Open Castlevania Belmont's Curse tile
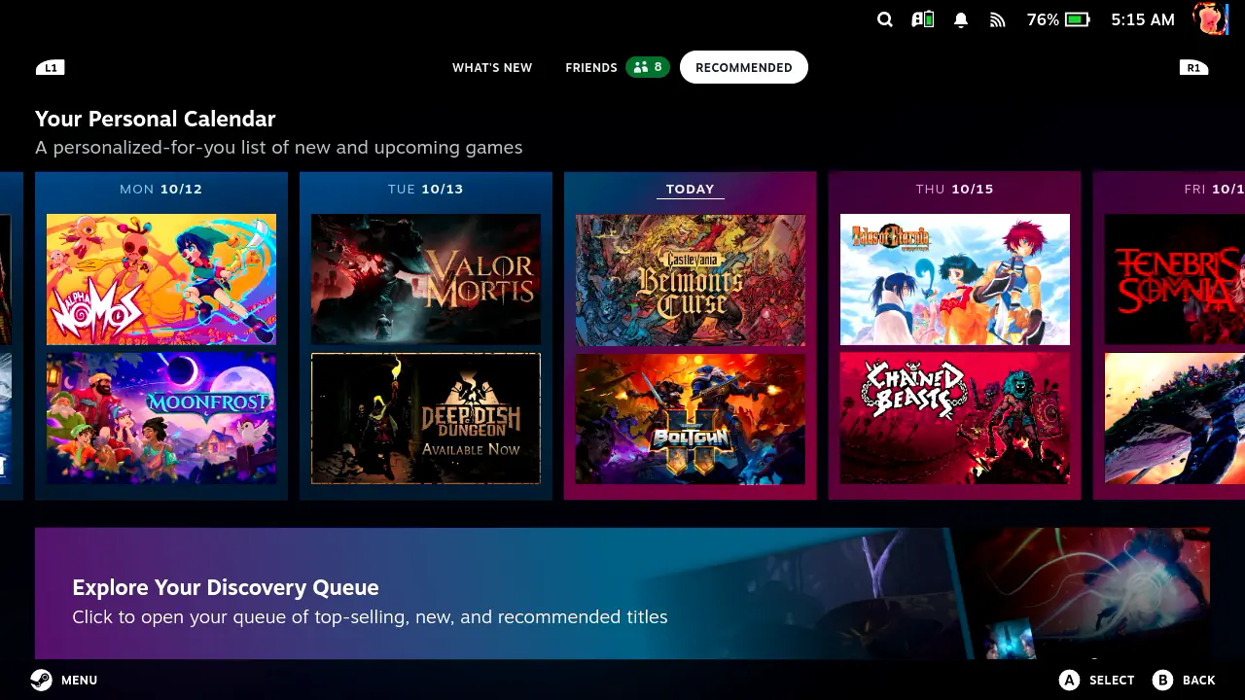This screenshot has height=700, width=1245. pyautogui.click(x=691, y=280)
